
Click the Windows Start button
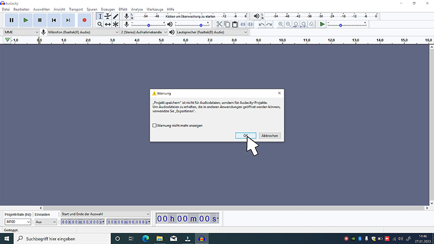click(x=7, y=239)
